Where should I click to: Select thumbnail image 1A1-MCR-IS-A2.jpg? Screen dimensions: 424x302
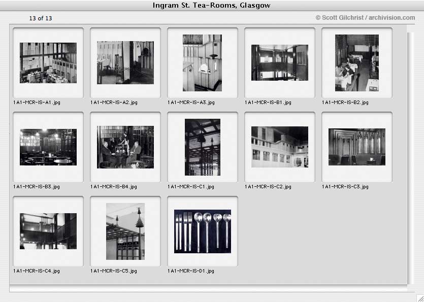point(125,63)
